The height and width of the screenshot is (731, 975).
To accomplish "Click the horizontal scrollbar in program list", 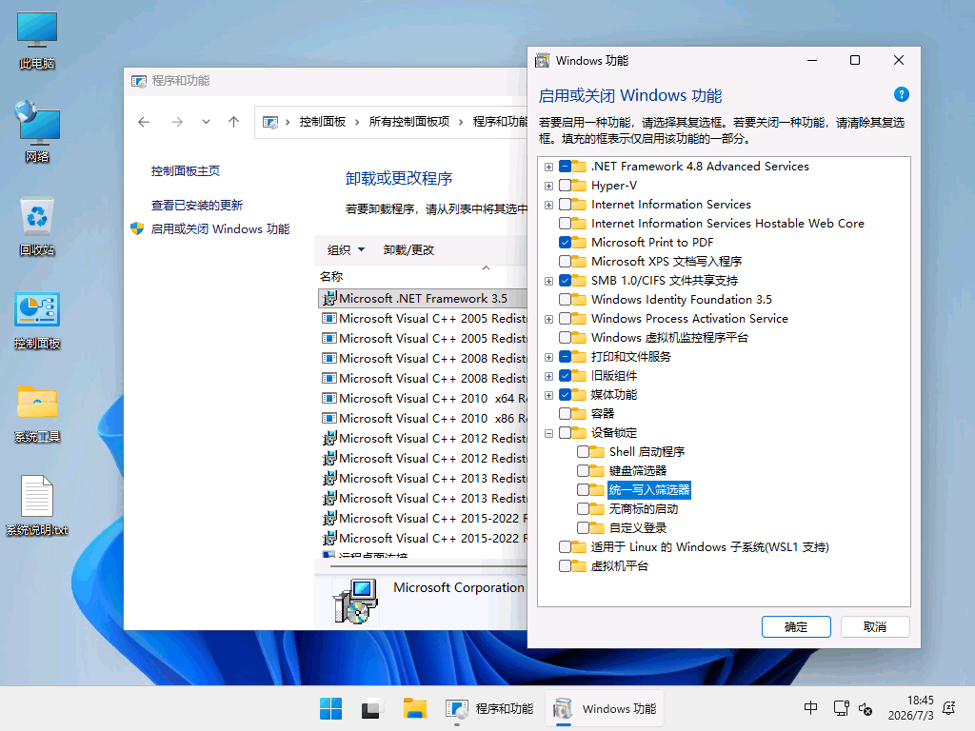I will pyautogui.click(x=429, y=566).
